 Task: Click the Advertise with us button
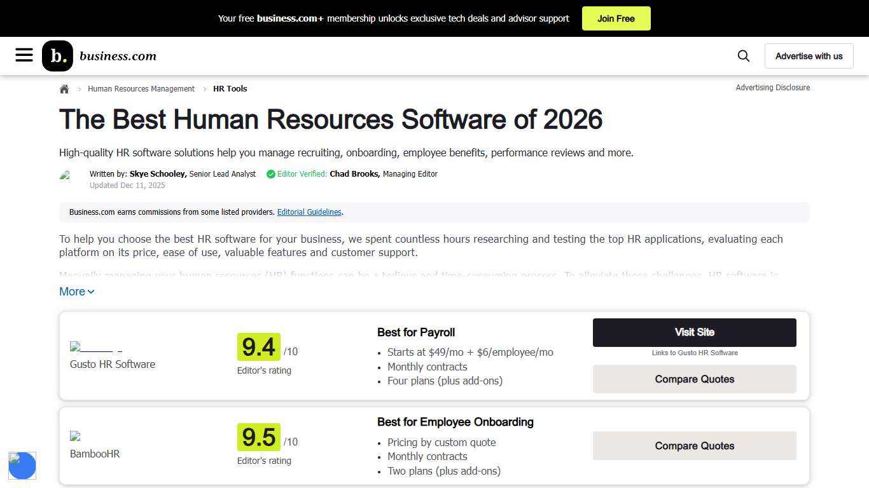click(x=809, y=55)
